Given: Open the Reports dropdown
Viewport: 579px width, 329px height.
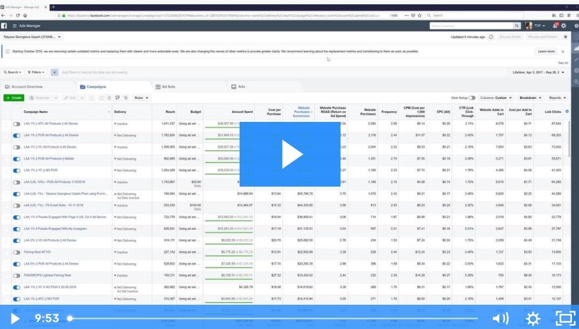Looking at the screenshot, I should pyautogui.click(x=557, y=98).
